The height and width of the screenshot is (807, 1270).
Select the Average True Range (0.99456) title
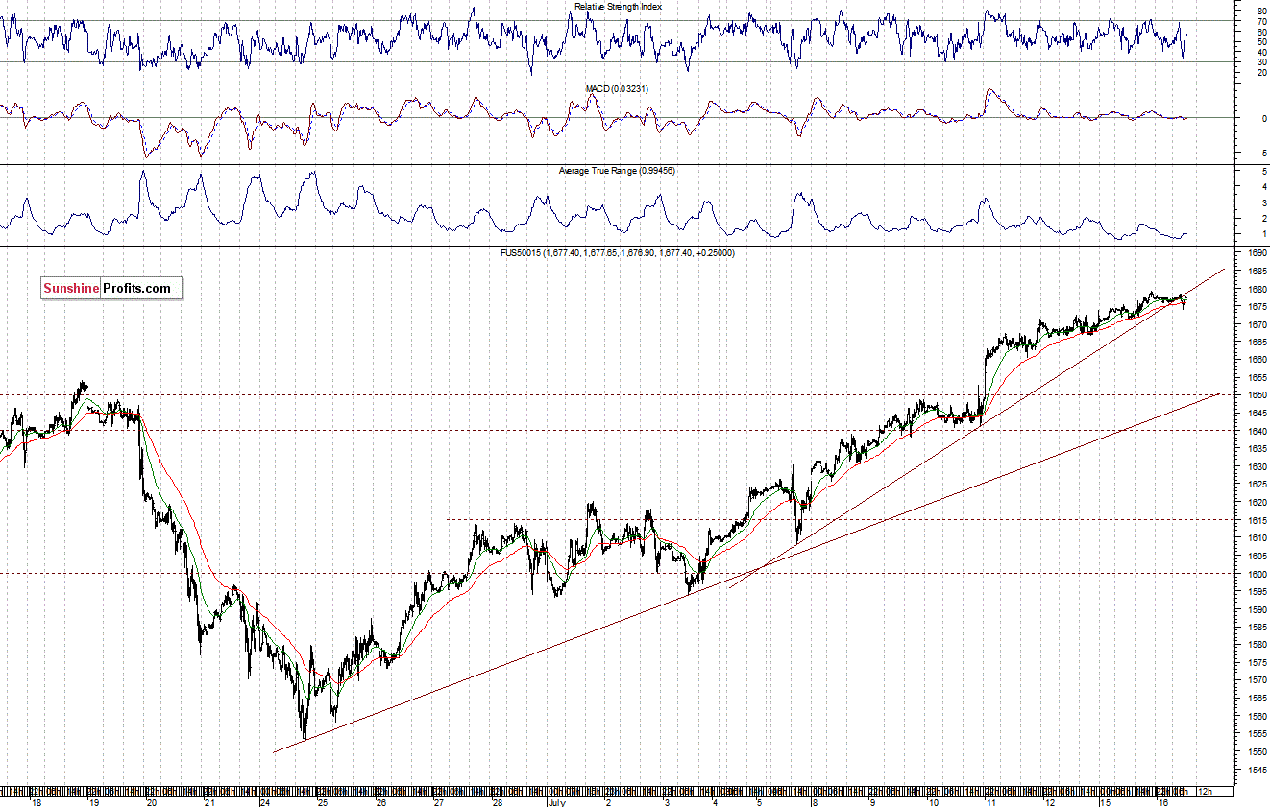pos(616,171)
